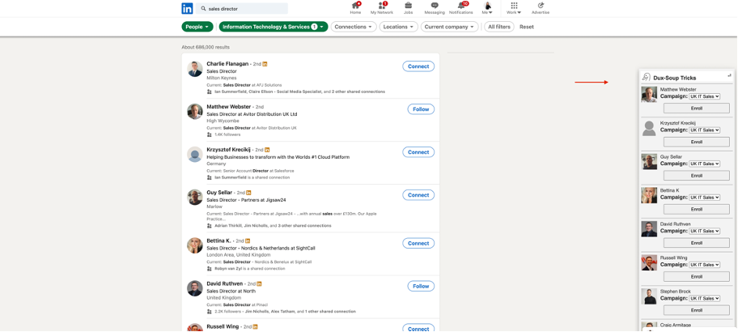
Task: Connect with Krzysztof Krecikij
Action: click(418, 152)
